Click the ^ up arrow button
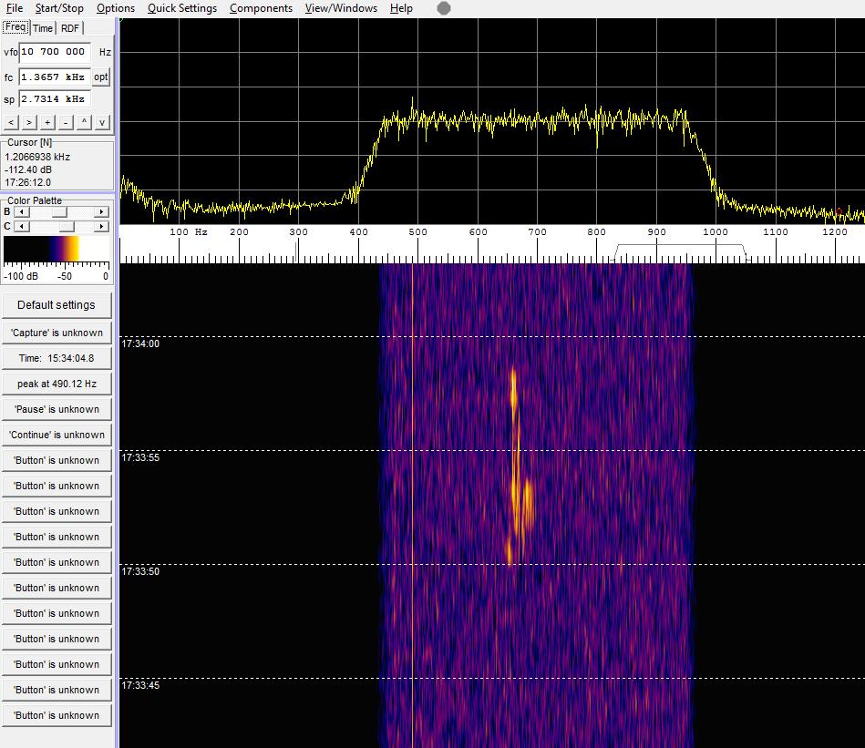 tap(84, 122)
